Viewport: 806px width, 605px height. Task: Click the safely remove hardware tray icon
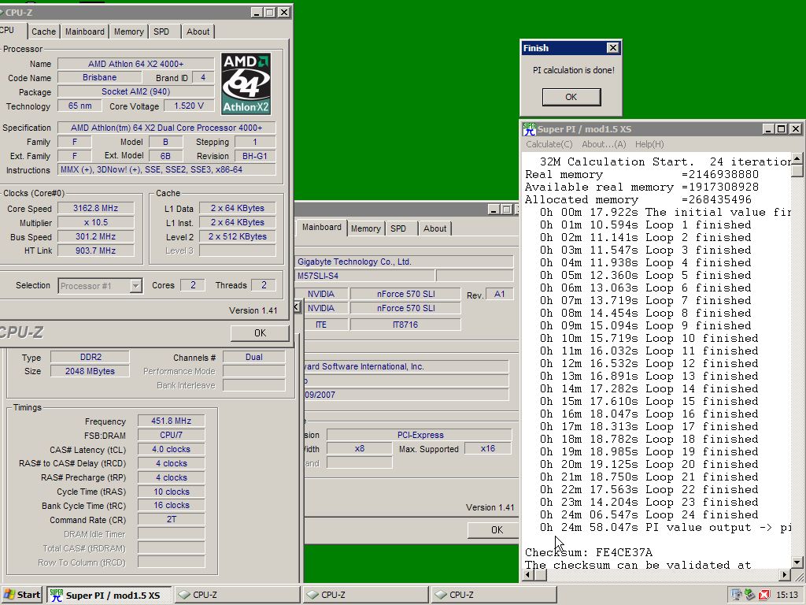[750, 595]
